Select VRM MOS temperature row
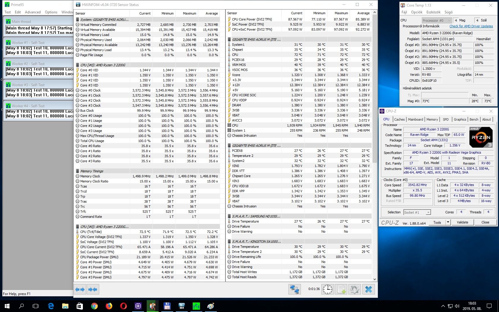Viewport: 499px width, 312px height. pos(299,65)
